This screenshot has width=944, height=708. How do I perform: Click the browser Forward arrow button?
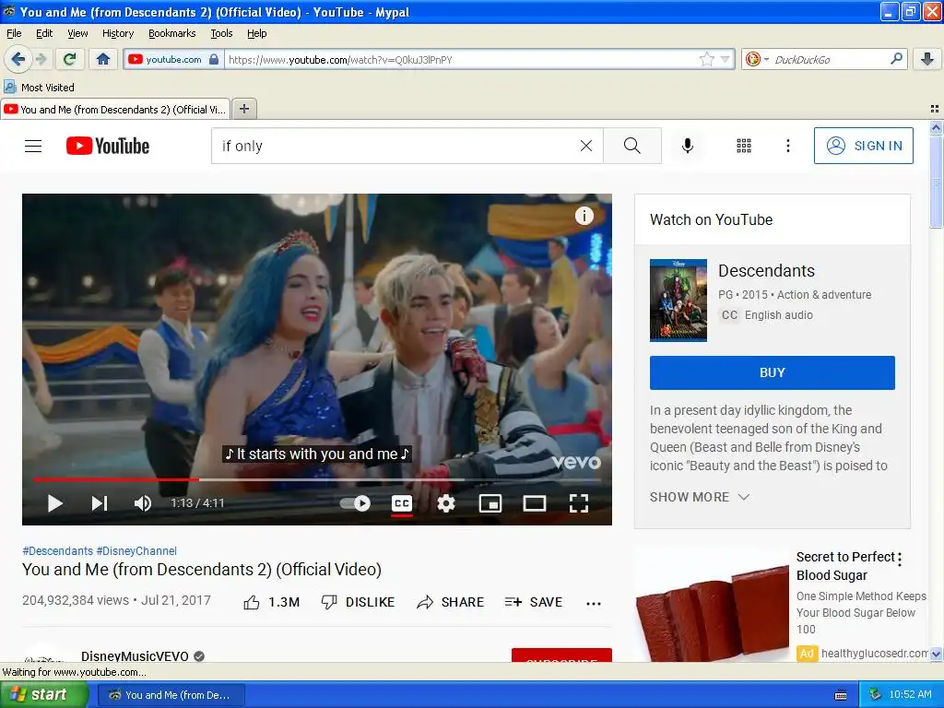pos(41,59)
